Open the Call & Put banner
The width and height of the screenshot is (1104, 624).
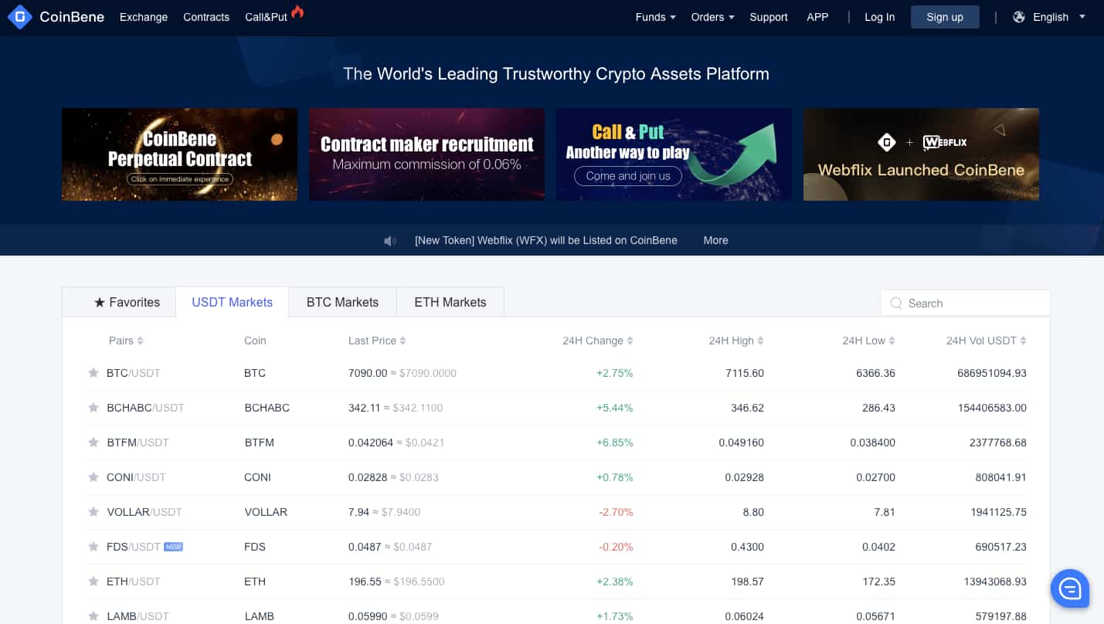[674, 154]
